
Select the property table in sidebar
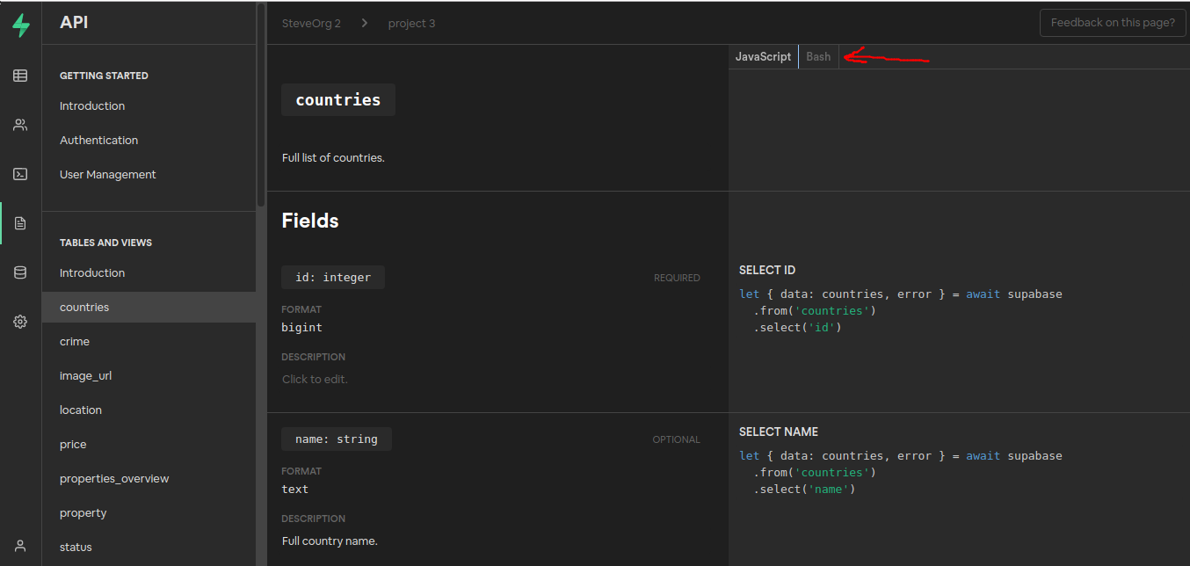tap(83, 512)
